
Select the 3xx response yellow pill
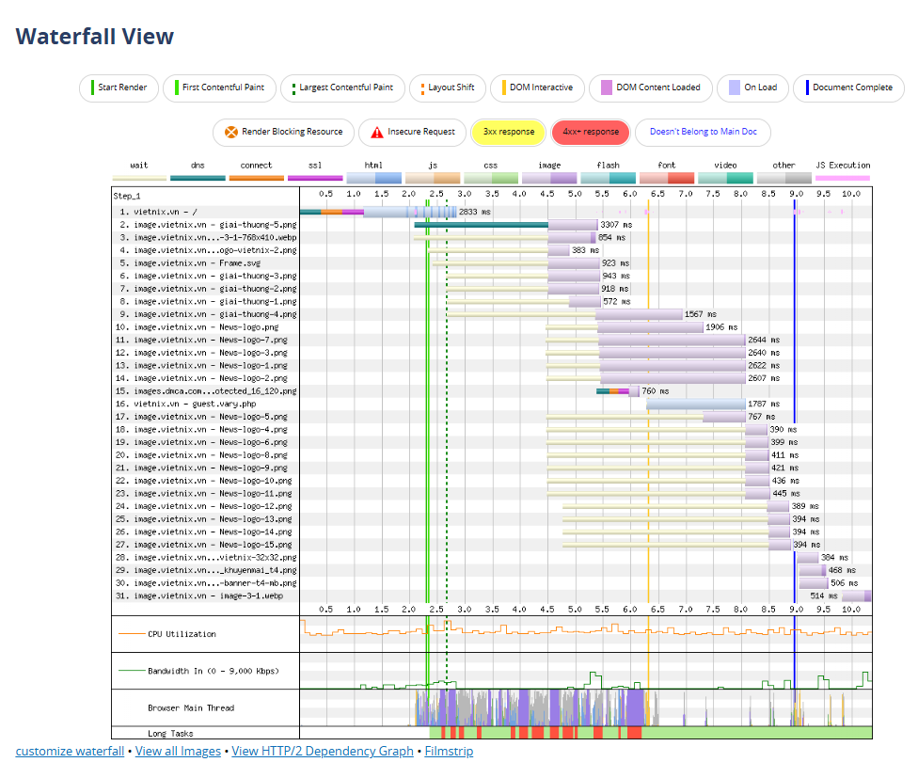pyautogui.click(x=508, y=133)
